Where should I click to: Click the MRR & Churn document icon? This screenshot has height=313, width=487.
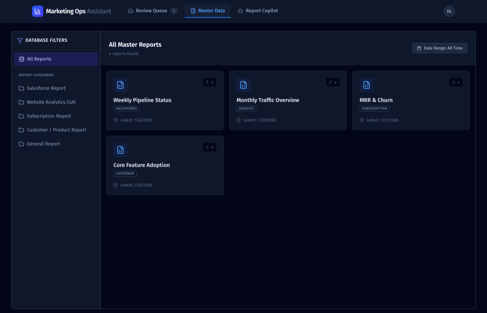[x=366, y=85]
